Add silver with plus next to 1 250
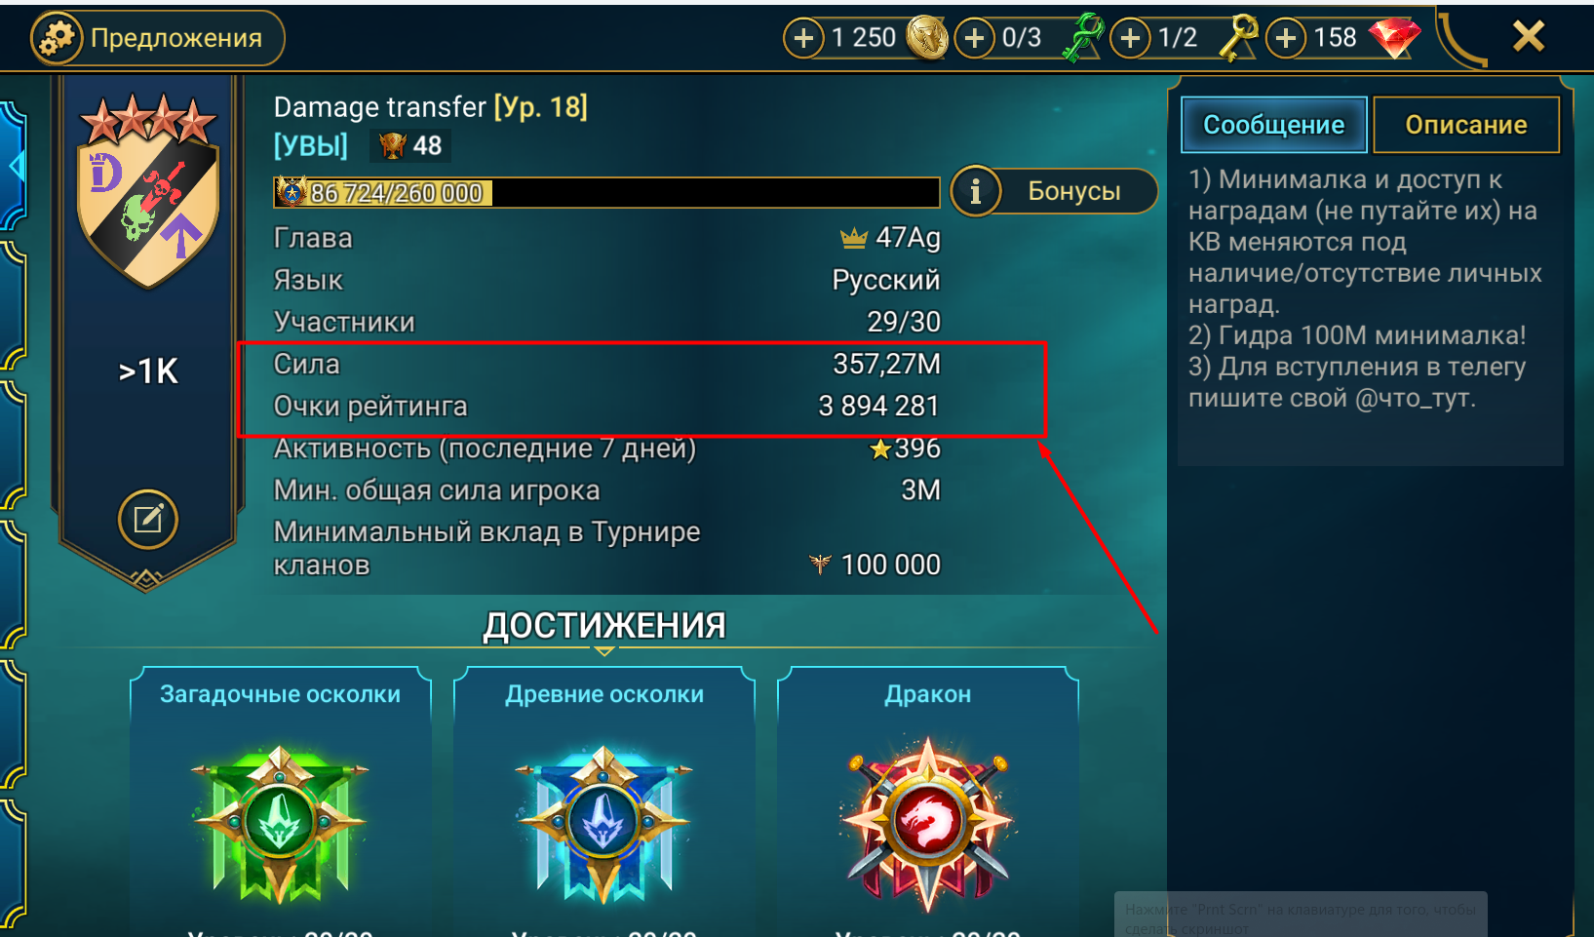Image resolution: width=1594 pixels, height=937 pixels. tap(803, 38)
